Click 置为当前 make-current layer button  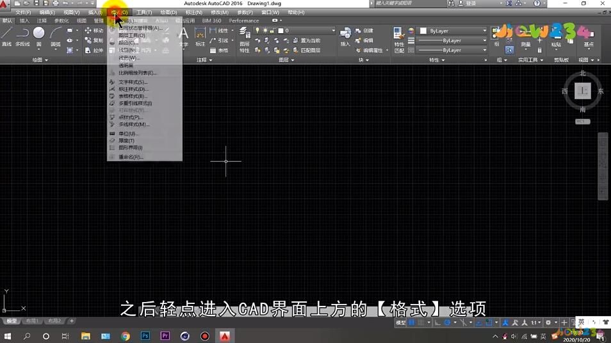coord(306,40)
